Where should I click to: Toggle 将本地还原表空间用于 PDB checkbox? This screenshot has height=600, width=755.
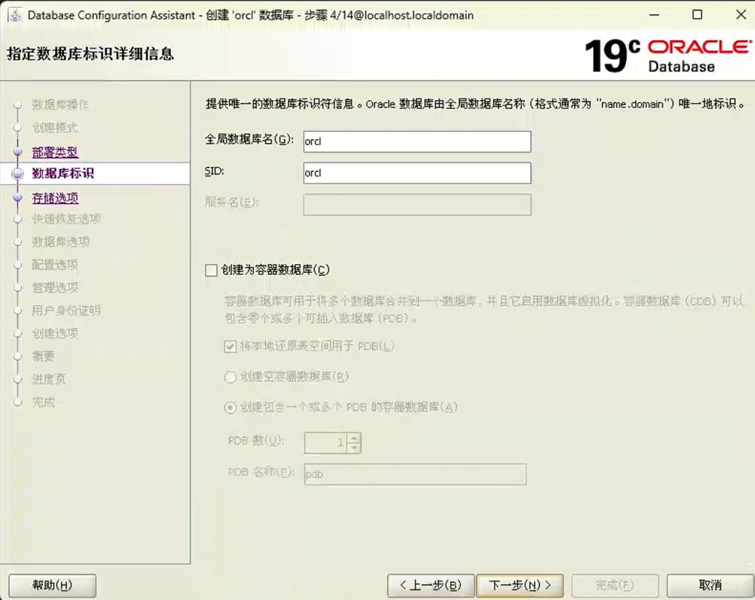pyautogui.click(x=230, y=347)
